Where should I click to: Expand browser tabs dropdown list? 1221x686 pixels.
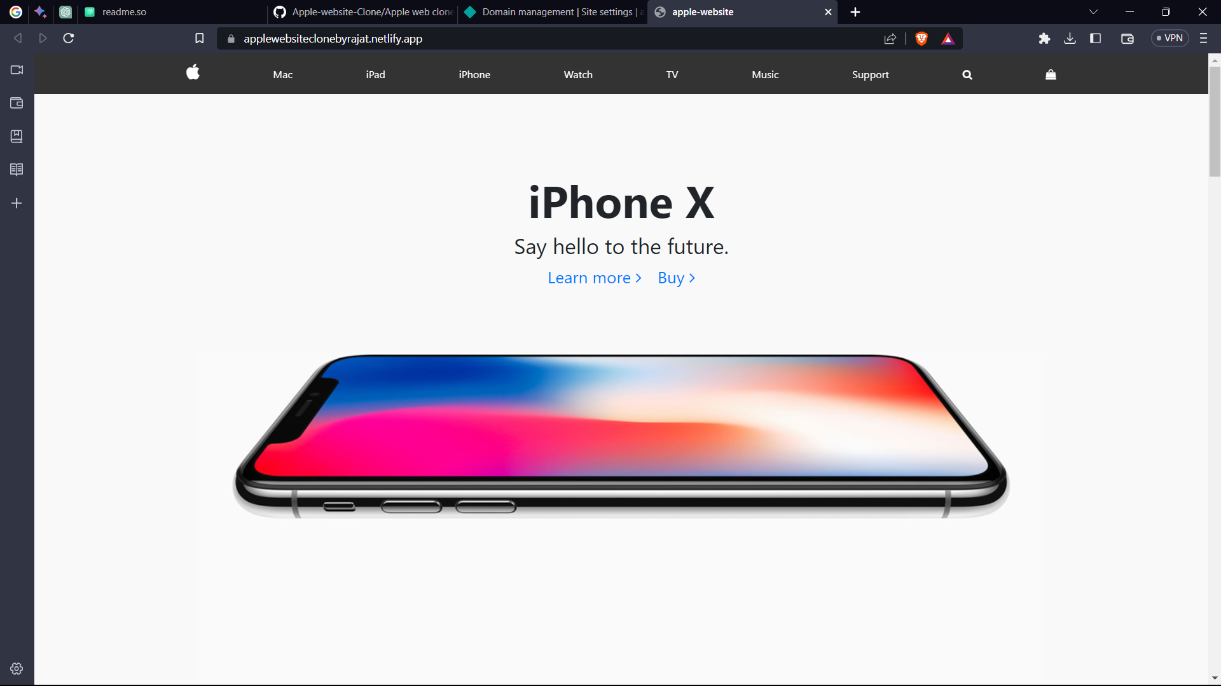point(1093,11)
